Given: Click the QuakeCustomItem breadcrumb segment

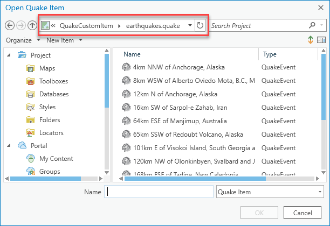Looking at the screenshot, I should 86,25.
